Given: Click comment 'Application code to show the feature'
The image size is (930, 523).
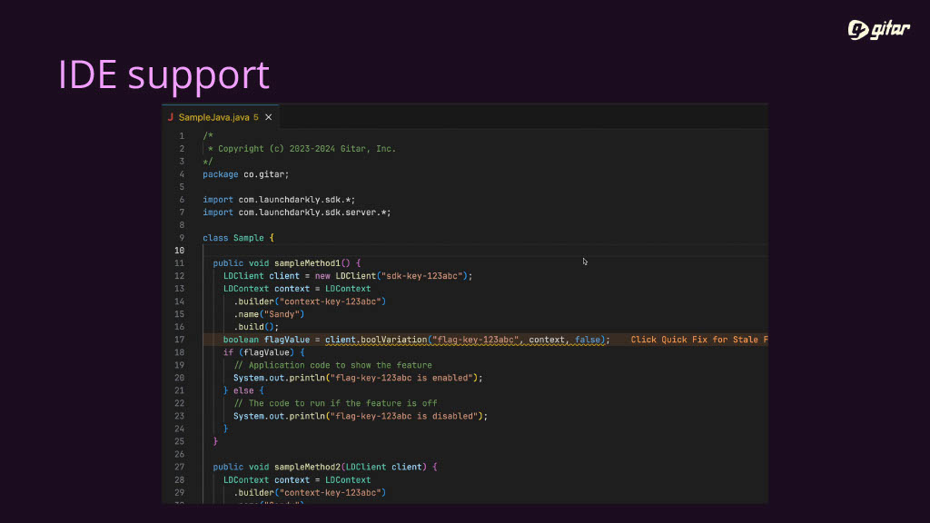Looking at the screenshot, I should pos(332,365).
